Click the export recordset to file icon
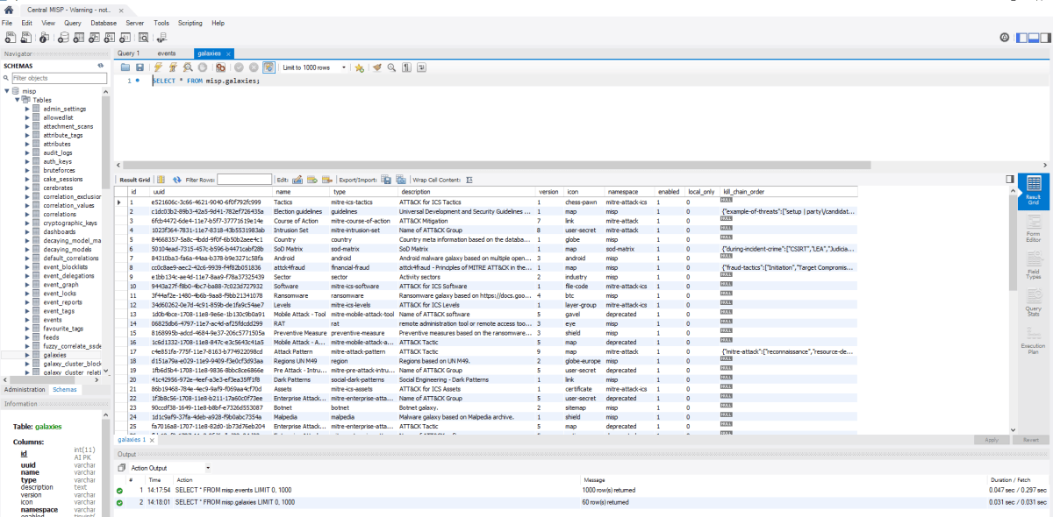1053x517 pixels. (x=386, y=180)
